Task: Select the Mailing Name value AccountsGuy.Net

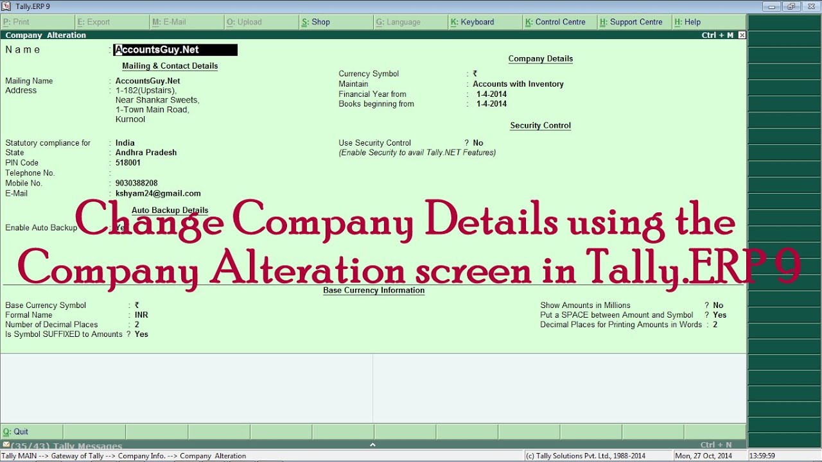Action: coord(148,81)
